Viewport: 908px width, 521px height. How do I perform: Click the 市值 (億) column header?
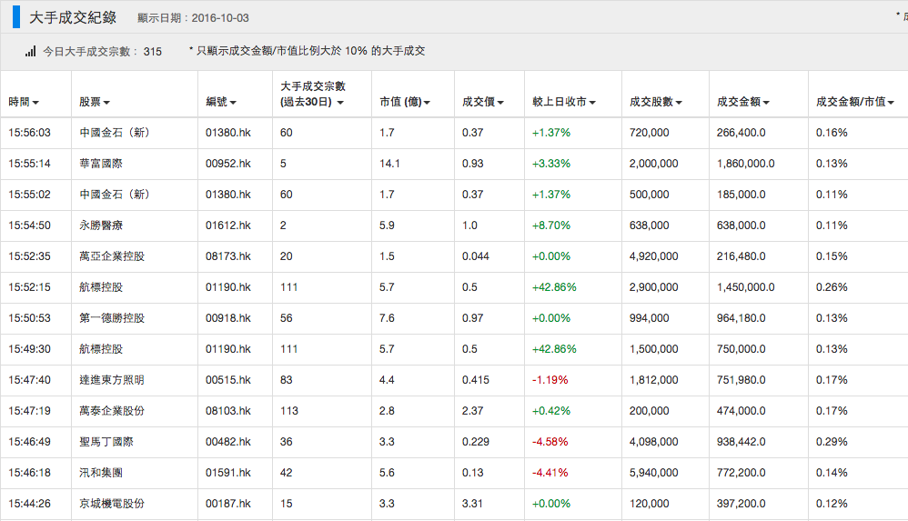pos(404,102)
